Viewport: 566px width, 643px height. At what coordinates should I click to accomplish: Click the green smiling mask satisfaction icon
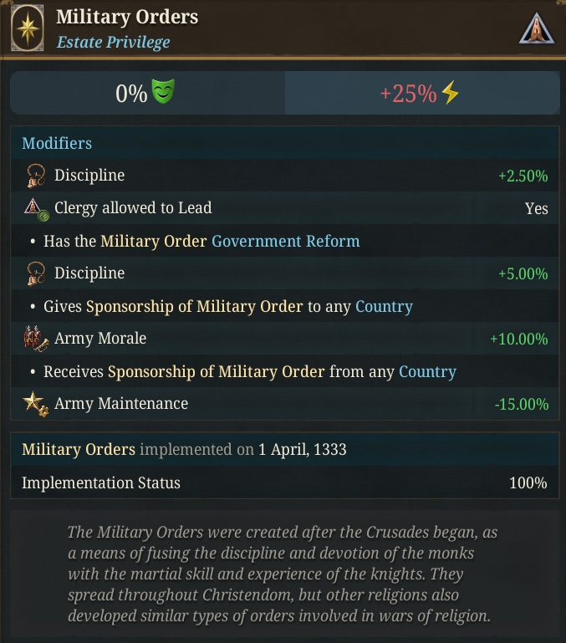[x=163, y=91]
